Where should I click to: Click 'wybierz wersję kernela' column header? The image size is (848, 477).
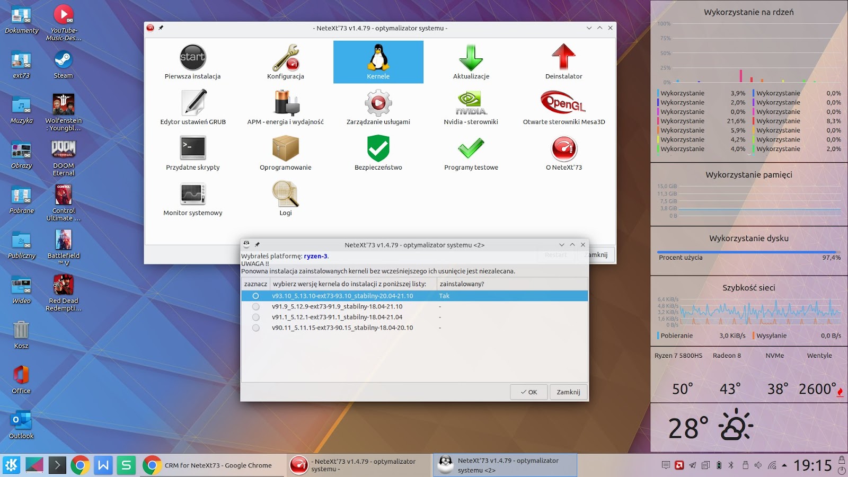tap(354, 284)
